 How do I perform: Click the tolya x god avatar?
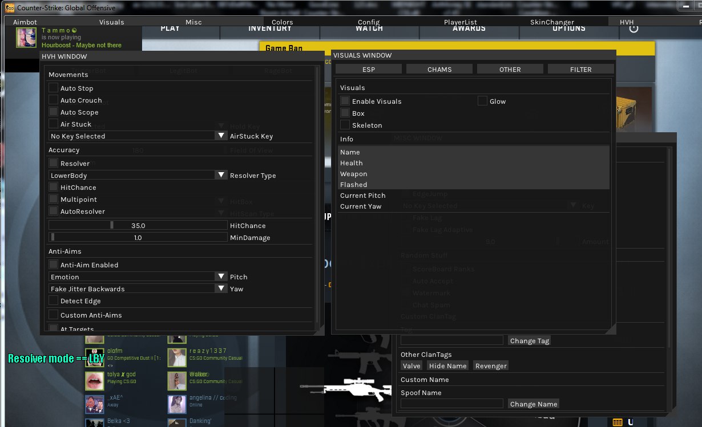point(94,380)
